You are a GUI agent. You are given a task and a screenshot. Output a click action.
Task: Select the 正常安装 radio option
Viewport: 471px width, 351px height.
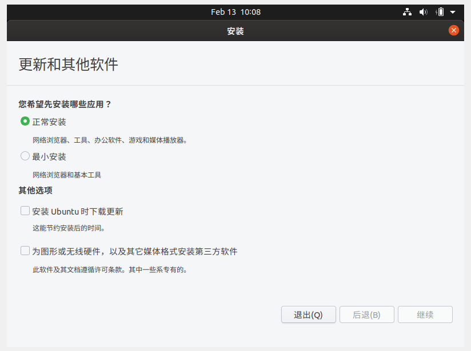coord(25,122)
